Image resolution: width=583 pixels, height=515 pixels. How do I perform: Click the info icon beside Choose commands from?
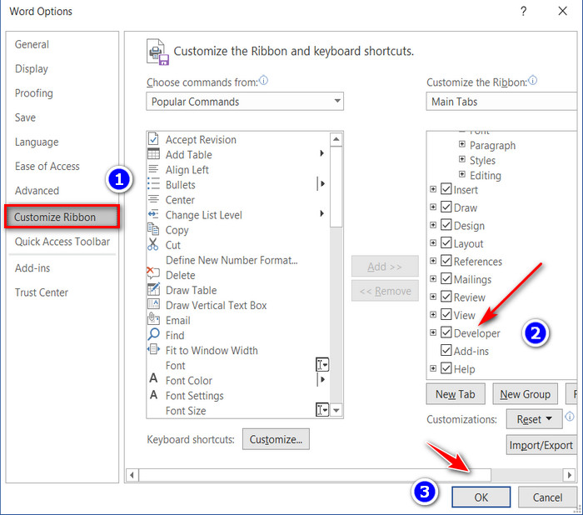click(x=264, y=80)
